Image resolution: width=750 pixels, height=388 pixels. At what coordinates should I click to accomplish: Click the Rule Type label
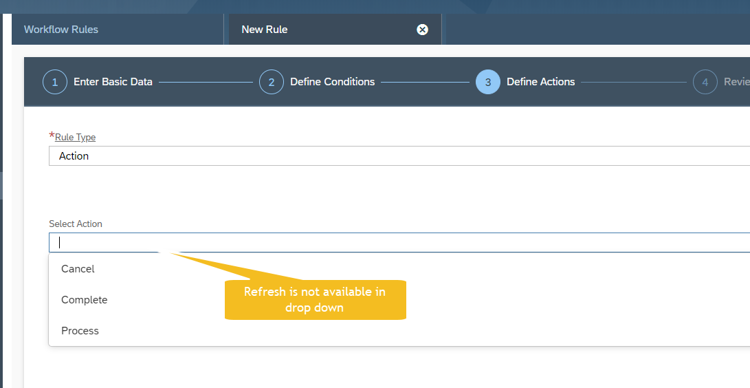pyautogui.click(x=75, y=138)
